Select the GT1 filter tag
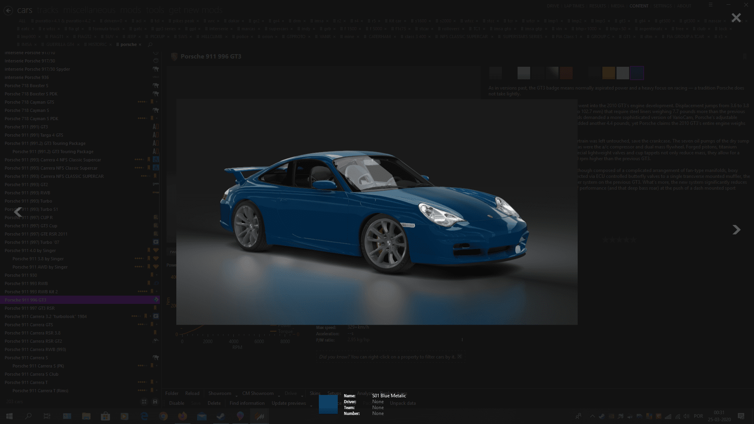 click(627, 37)
